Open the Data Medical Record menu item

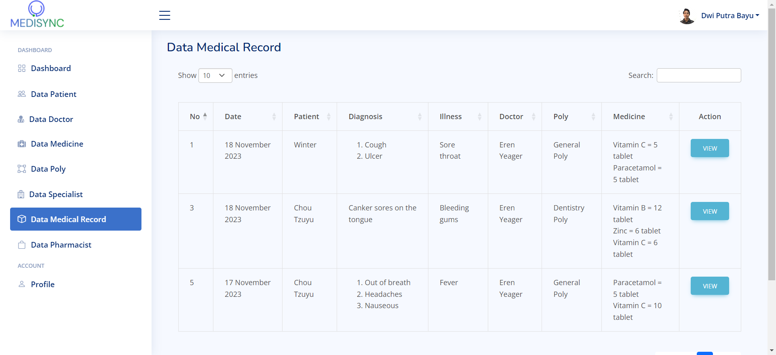coord(76,219)
